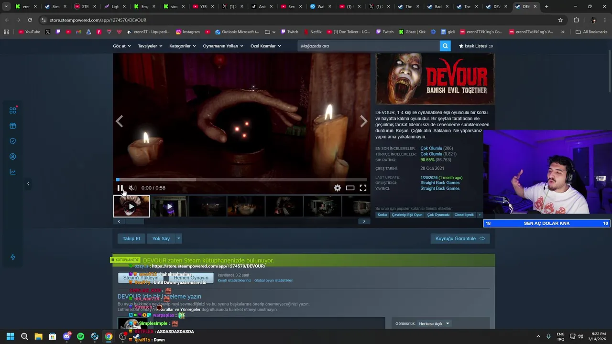Open Windows Start menu

[x=10, y=336]
